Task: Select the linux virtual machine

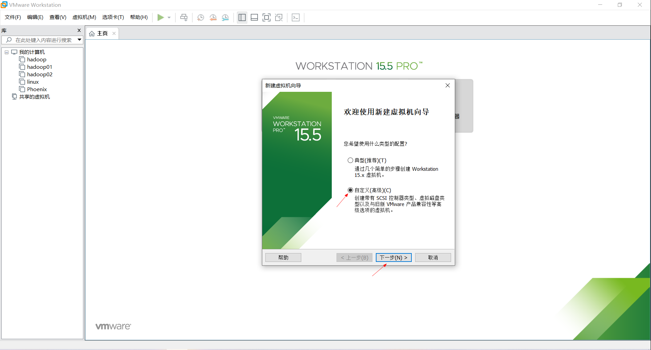Action: point(33,82)
